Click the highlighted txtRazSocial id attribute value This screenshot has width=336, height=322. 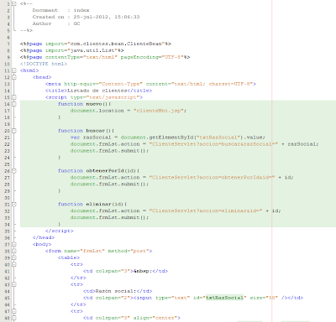click(224, 298)
